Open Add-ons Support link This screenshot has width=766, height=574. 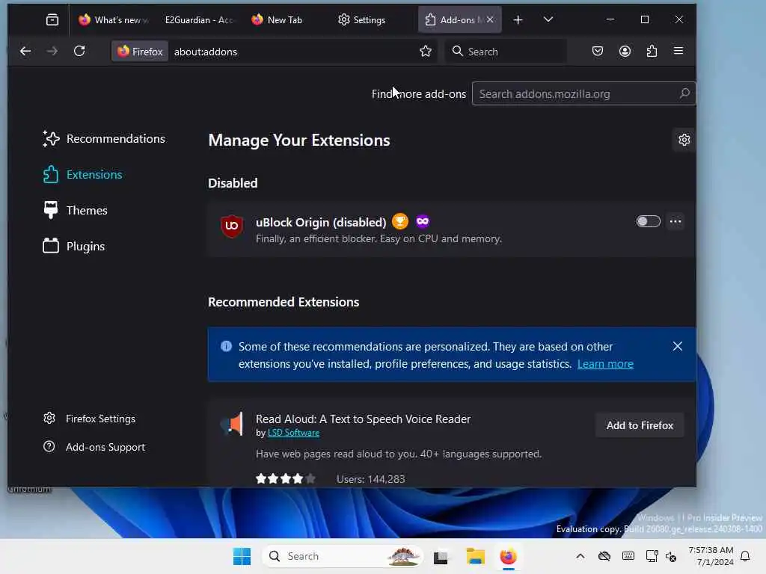pos(94,447)
